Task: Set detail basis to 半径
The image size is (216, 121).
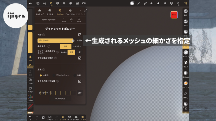Action: coord(71,52)
